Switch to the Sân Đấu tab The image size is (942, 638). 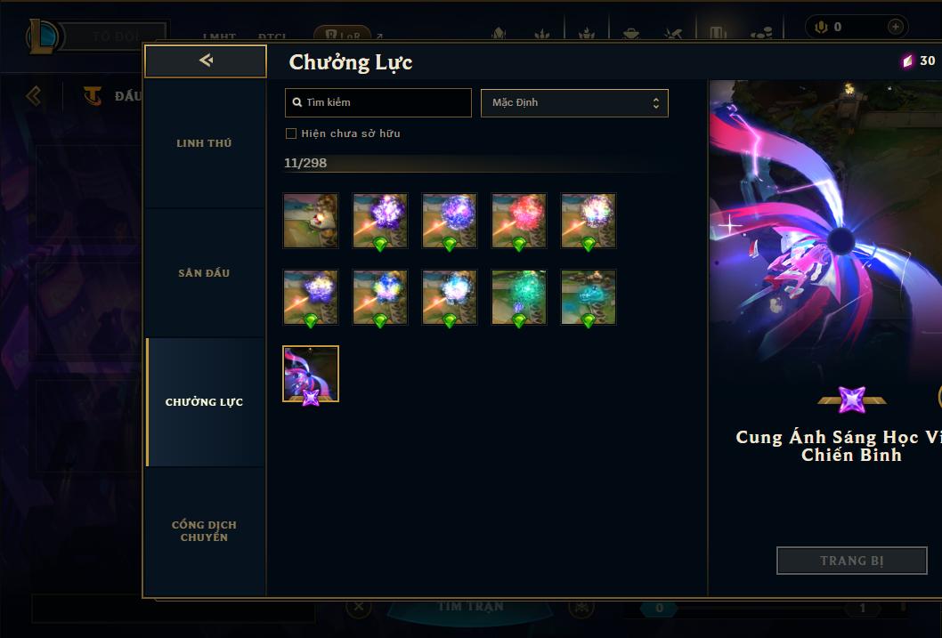pos(204,273)
